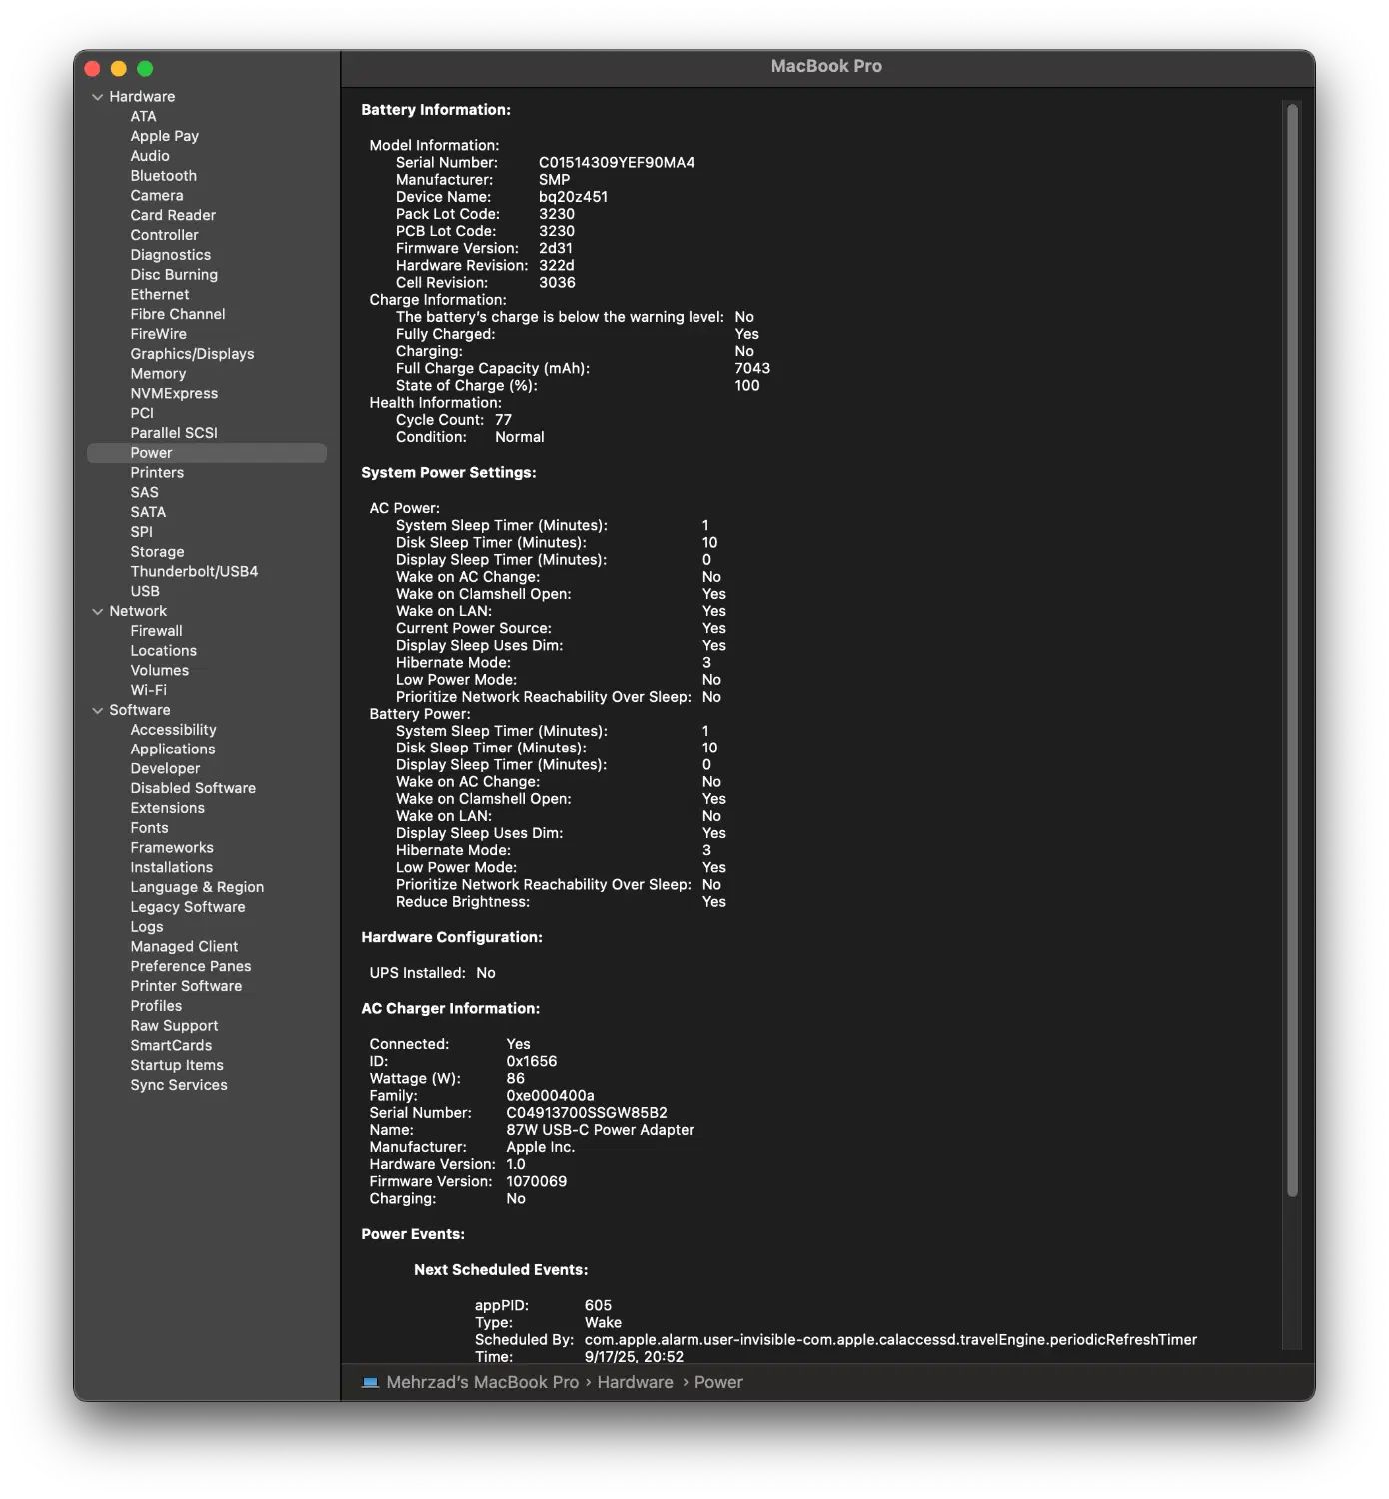Select Memory under Hardware
Viewport: 1389px width, 1499px height.
(x=158, y=374)
